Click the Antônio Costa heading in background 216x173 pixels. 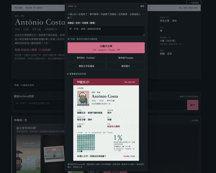[40, 22]
